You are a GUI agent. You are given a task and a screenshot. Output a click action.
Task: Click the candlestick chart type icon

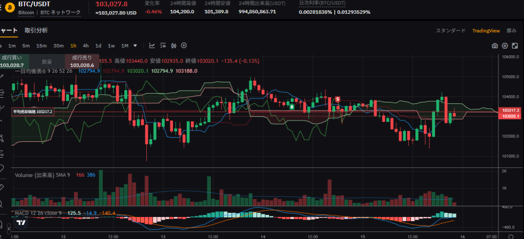(x=174, y=46)
